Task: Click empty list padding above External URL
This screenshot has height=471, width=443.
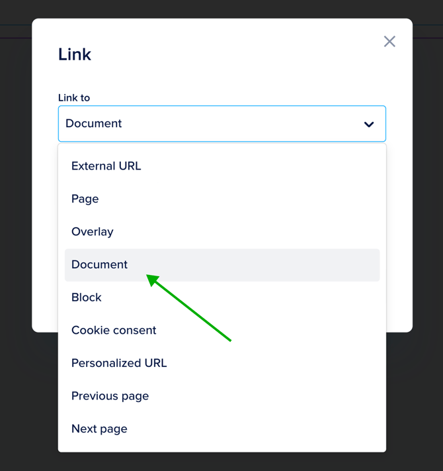Action: pos(221,148)
